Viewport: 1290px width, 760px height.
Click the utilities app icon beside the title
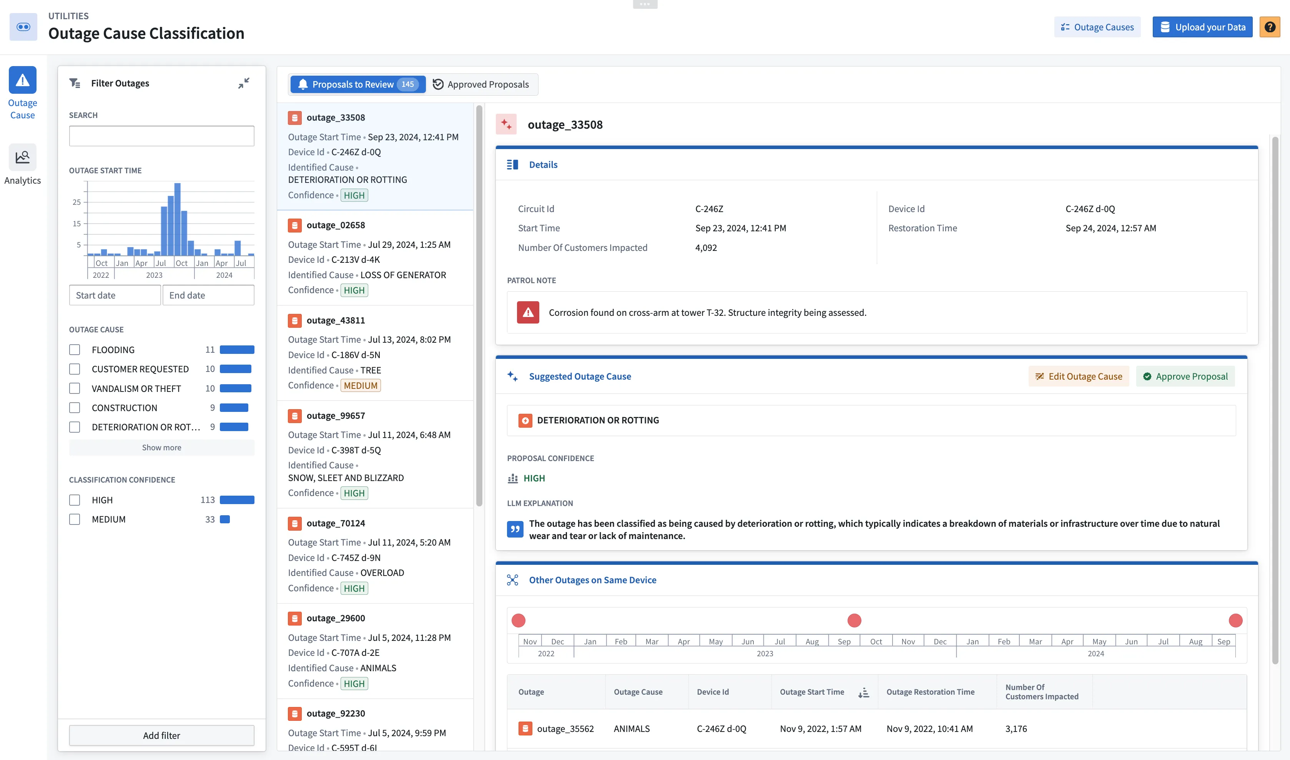(23, 27)
